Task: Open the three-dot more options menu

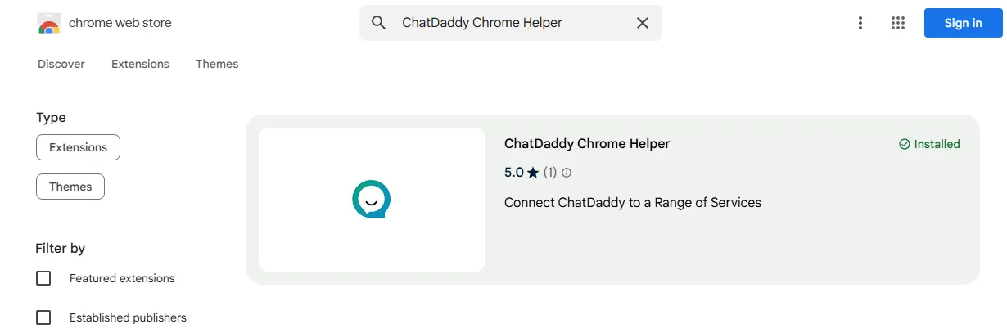Action: [860, 23]
